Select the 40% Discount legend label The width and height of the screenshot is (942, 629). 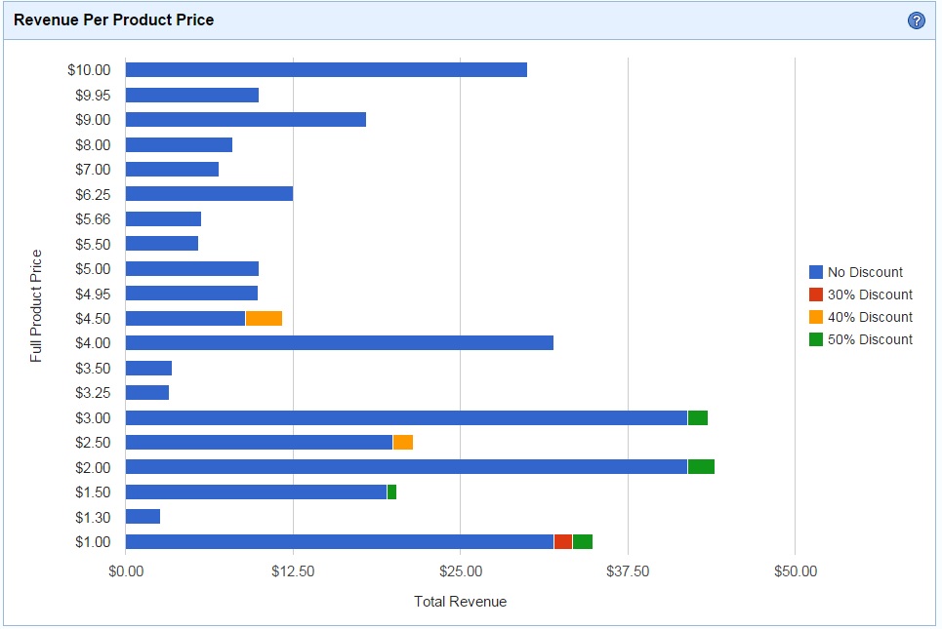pyautogui.click(x=870, y=317)
